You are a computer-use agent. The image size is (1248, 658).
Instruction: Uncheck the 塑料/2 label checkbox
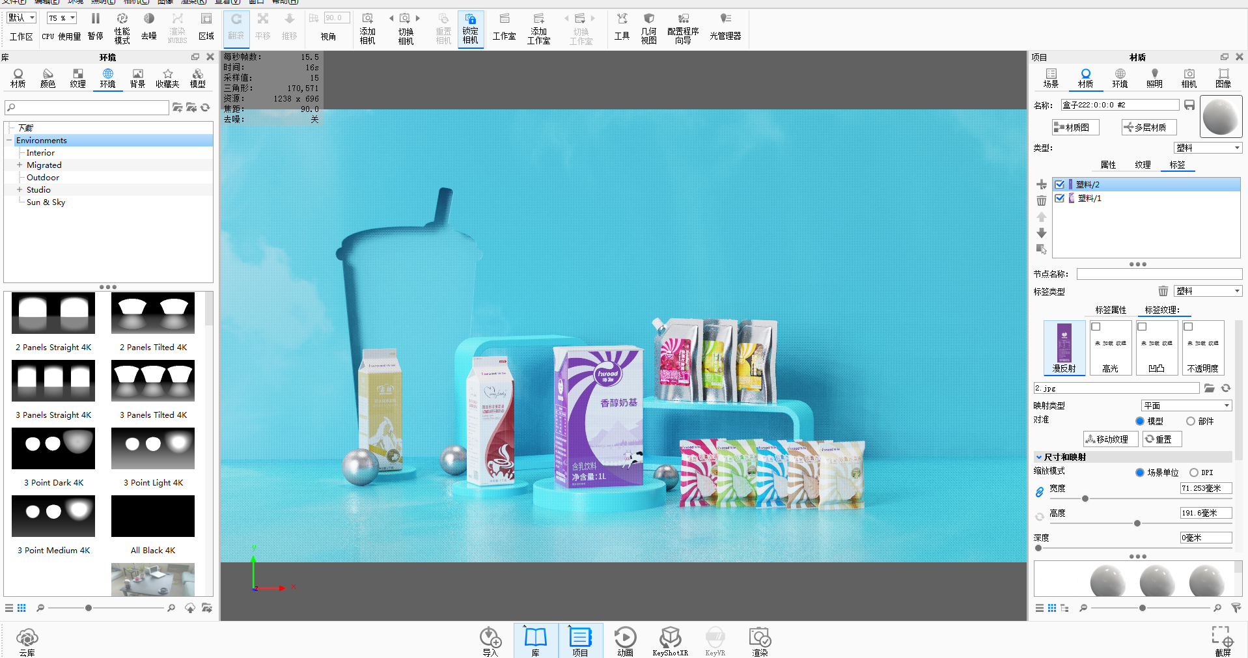(1060, 185)
